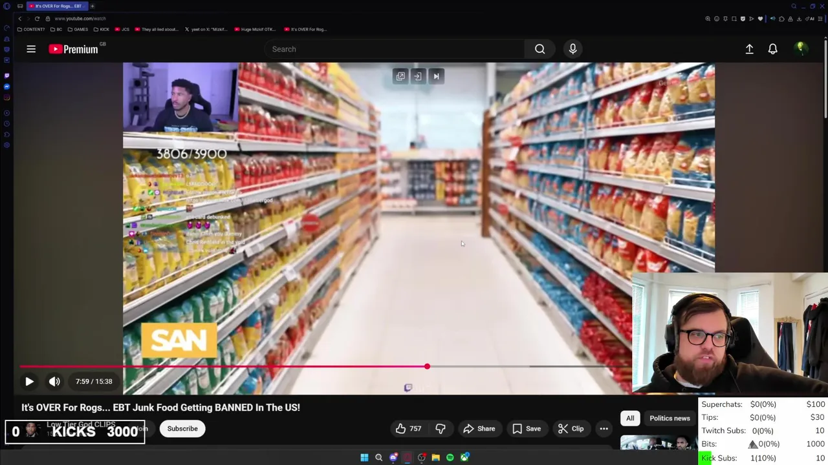Screen dimensions: 828x465
Task: Seek using the red progress bar handle
Action: [427, 366]
